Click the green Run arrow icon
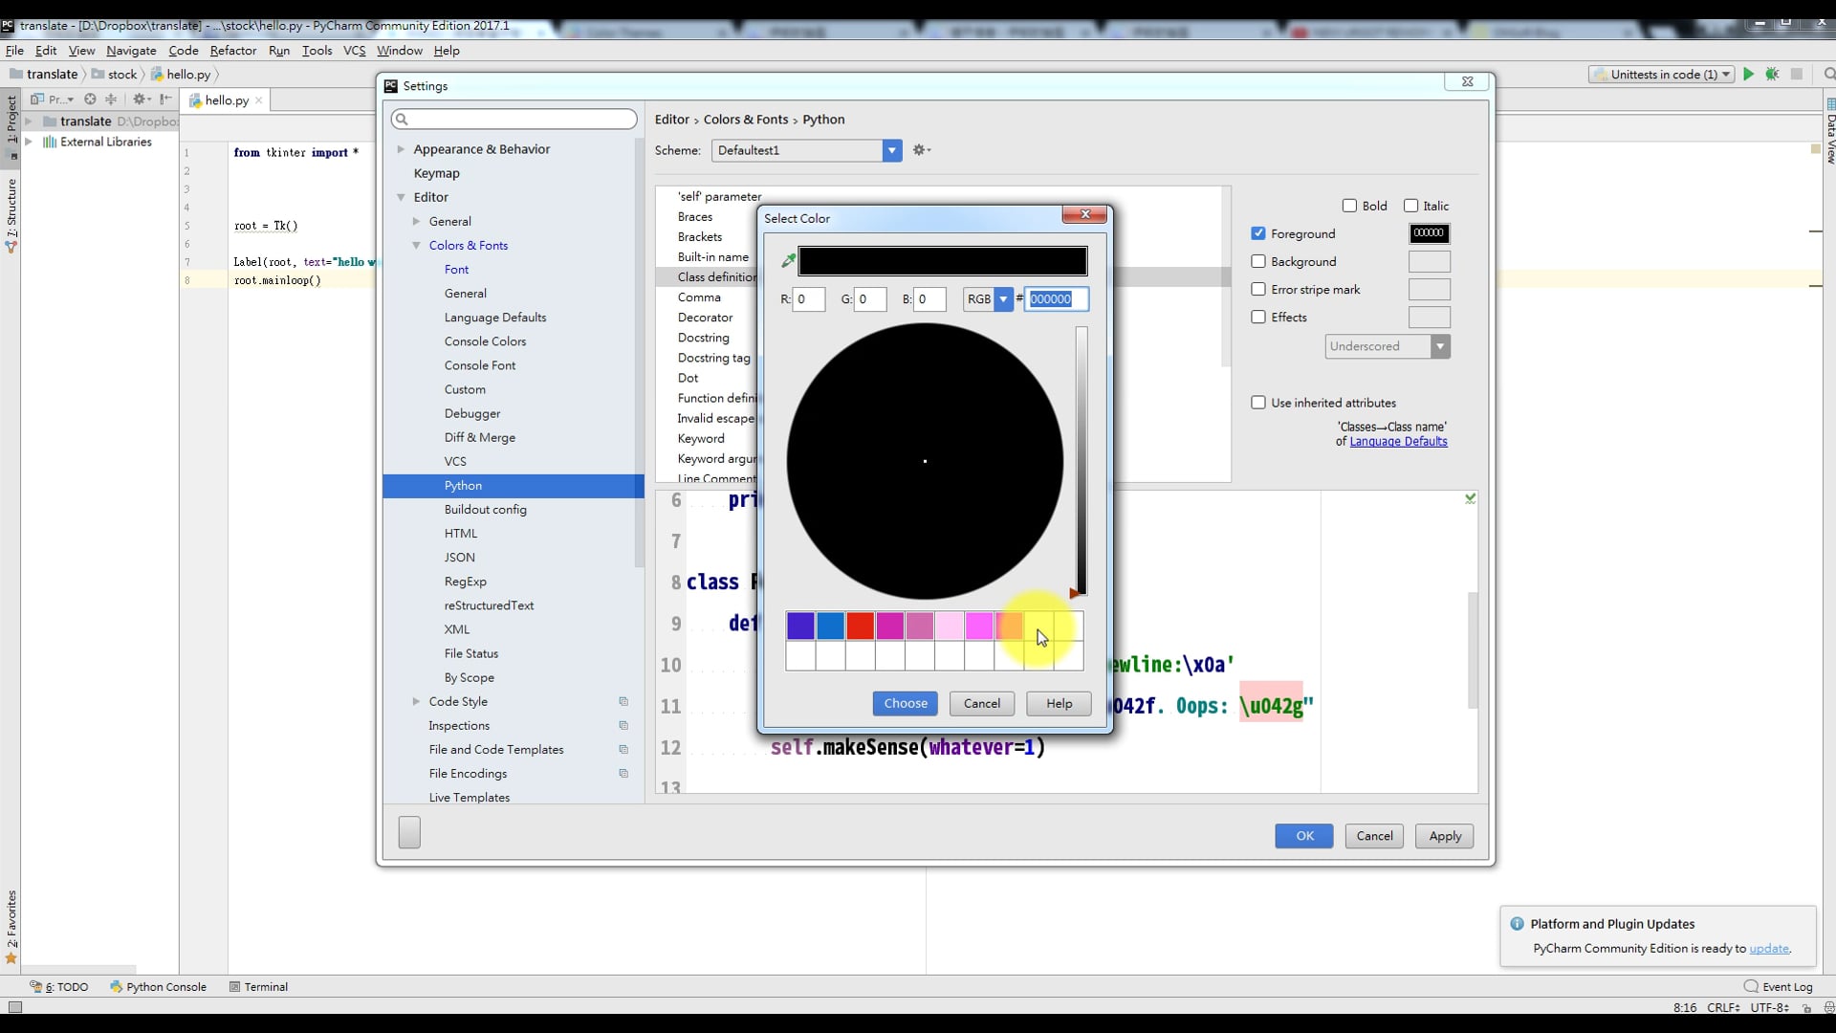1836x1033 pixels. [x=1748, y=75]
